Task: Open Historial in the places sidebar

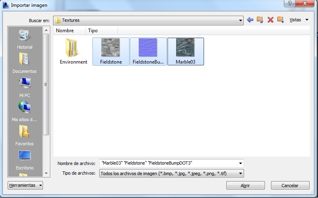Action: tap(25, 39)
